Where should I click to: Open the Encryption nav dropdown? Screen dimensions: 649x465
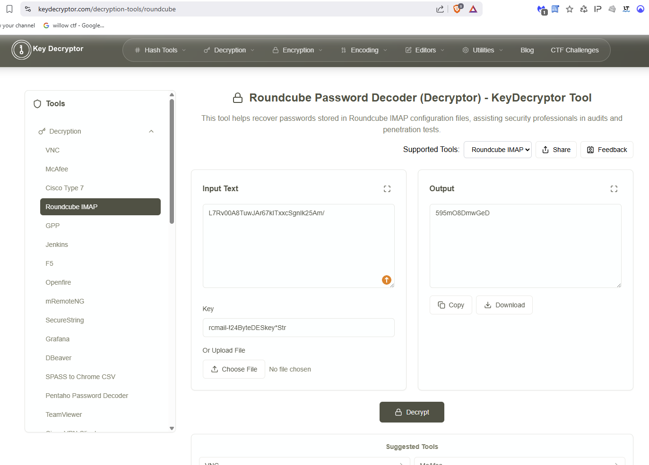click(x=297, y=50)
